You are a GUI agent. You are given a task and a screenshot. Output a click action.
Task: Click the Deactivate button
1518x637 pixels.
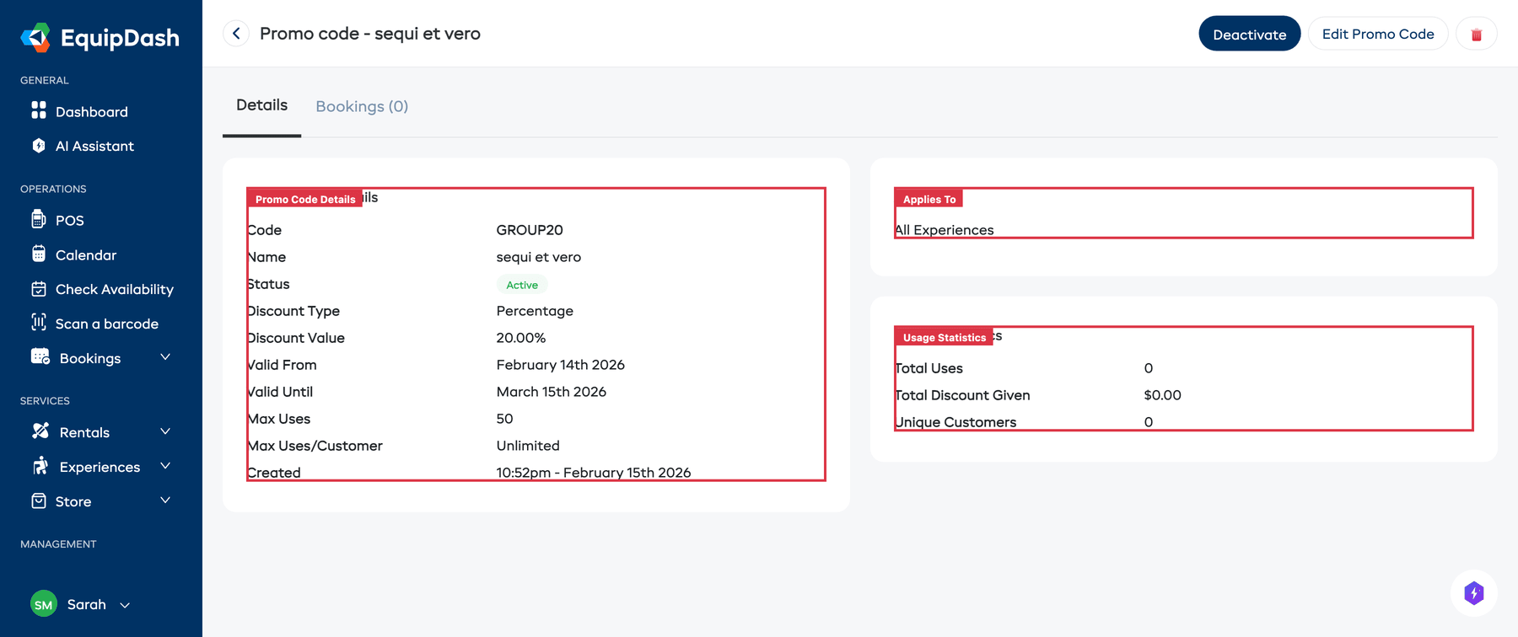(1250, 34)
